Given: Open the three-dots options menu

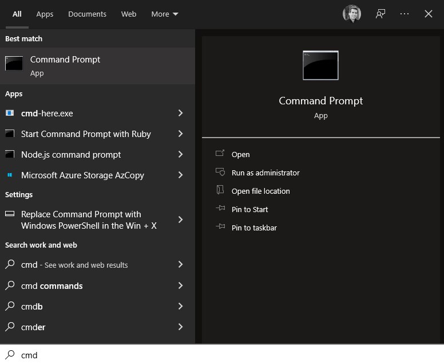Looking at the screenshot, I should [405, 14].
